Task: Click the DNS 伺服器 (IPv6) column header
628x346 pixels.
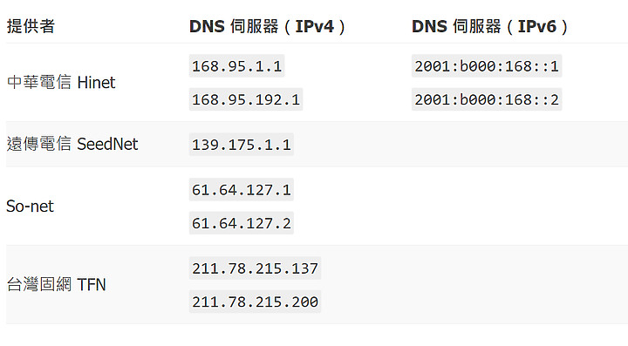Action: point(489,27)
